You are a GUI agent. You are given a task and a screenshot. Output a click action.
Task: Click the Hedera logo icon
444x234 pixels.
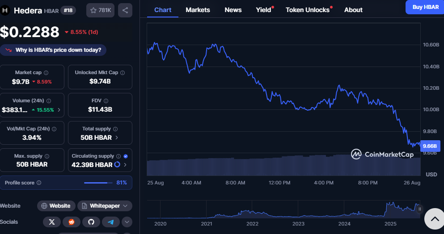point(5,10)
